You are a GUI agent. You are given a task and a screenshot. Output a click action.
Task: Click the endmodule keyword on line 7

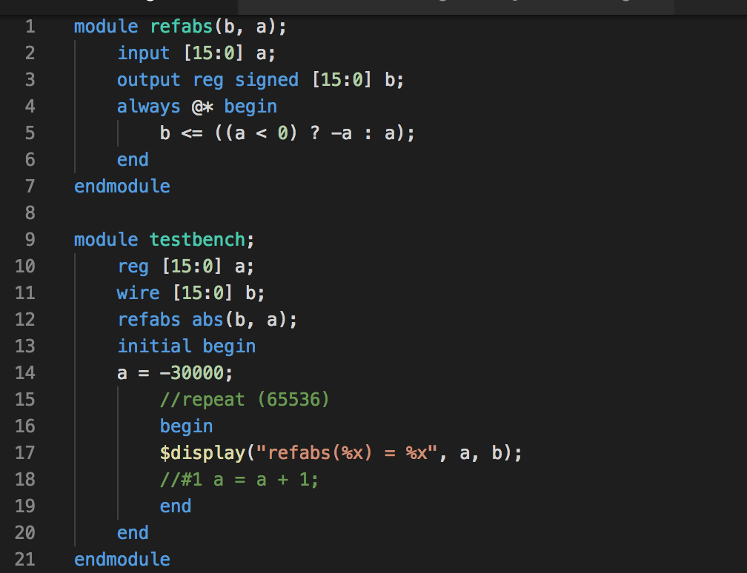coord(122,186)
